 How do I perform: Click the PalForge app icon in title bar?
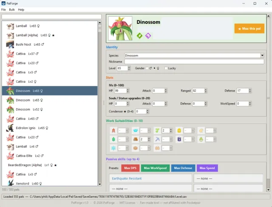[x=3, y=3]
